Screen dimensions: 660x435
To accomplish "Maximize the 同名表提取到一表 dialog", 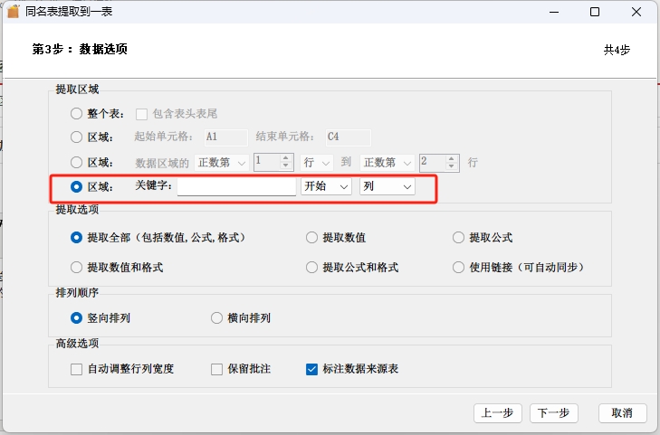I will 595,12.
